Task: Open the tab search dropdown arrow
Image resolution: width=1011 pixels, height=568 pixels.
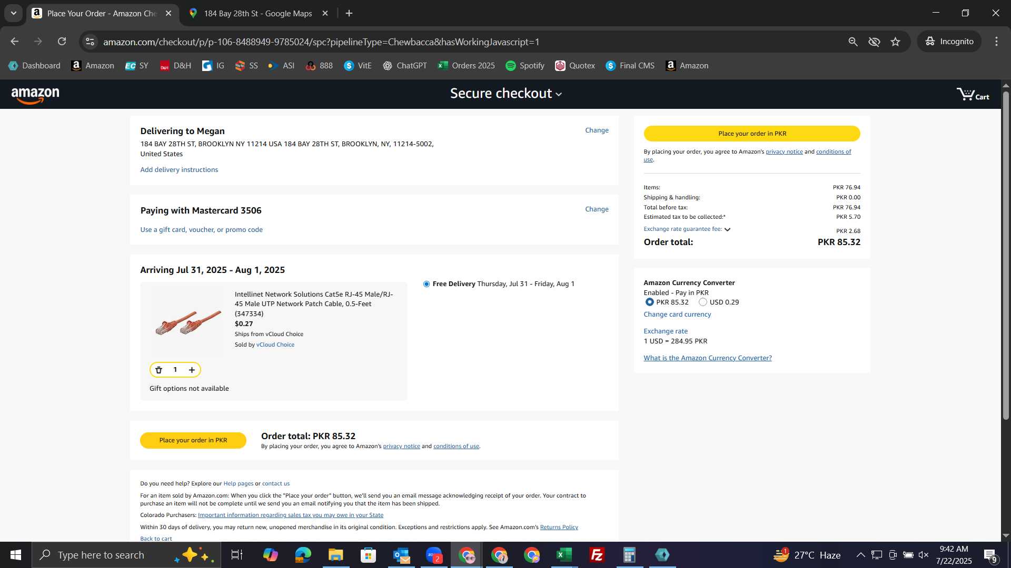Action: coord(14,13)
